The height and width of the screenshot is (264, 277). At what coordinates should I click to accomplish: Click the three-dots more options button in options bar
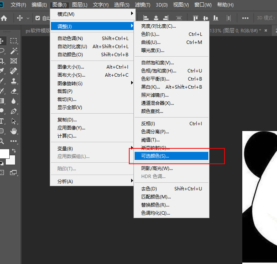pos(245,18)
